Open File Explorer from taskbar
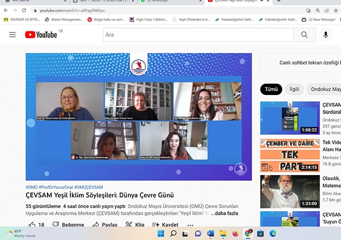This screenshot has height=240, width=341. (x=223, y=234)
